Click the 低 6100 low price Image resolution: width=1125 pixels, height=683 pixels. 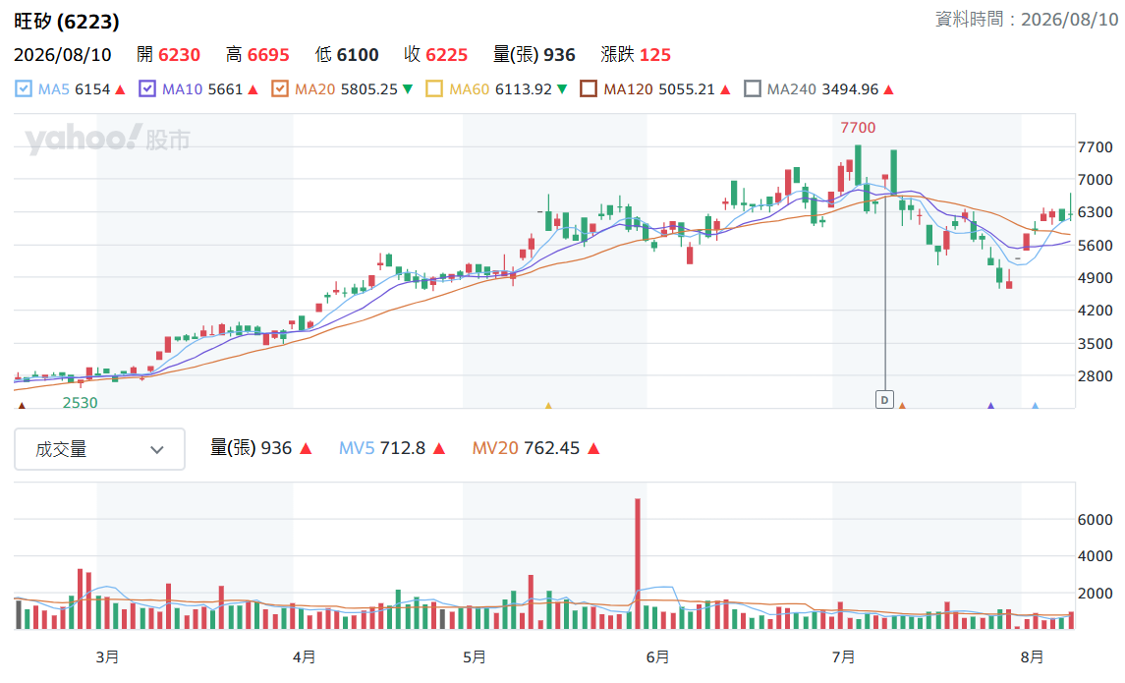point(347,54)
